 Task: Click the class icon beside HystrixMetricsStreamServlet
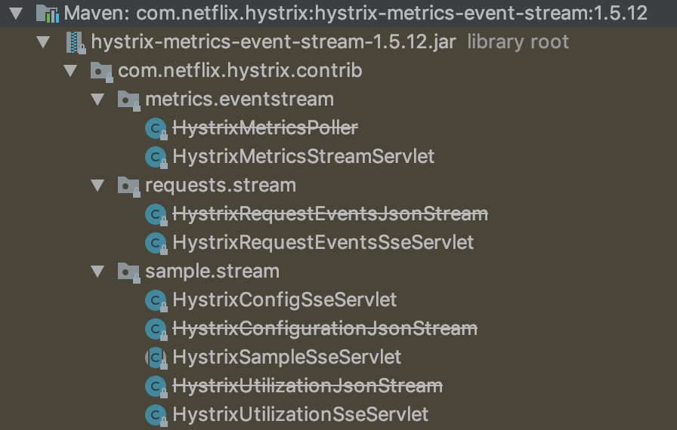[156, 157]
